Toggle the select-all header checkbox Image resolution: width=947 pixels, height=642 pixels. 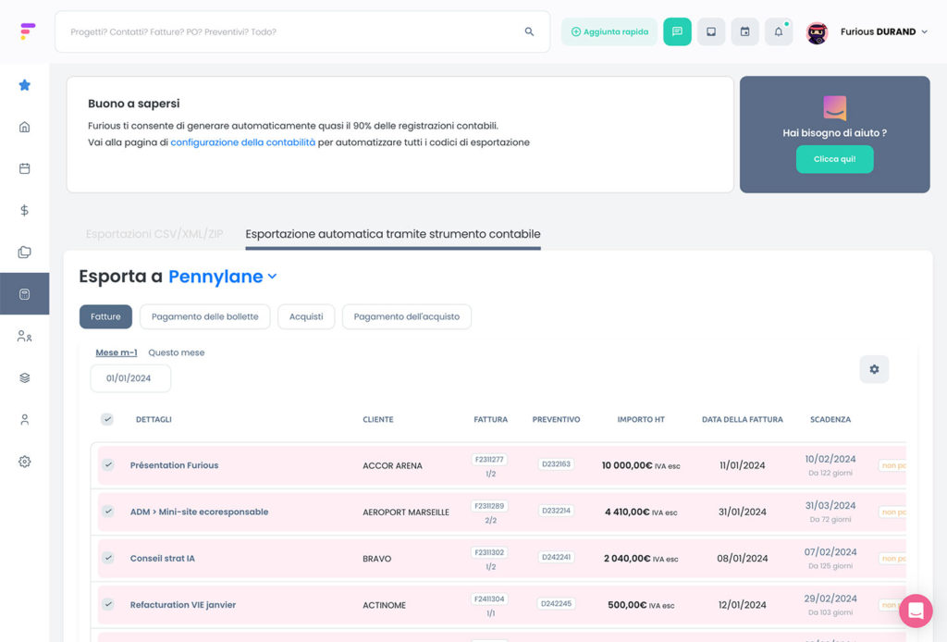tap(107, 419)
